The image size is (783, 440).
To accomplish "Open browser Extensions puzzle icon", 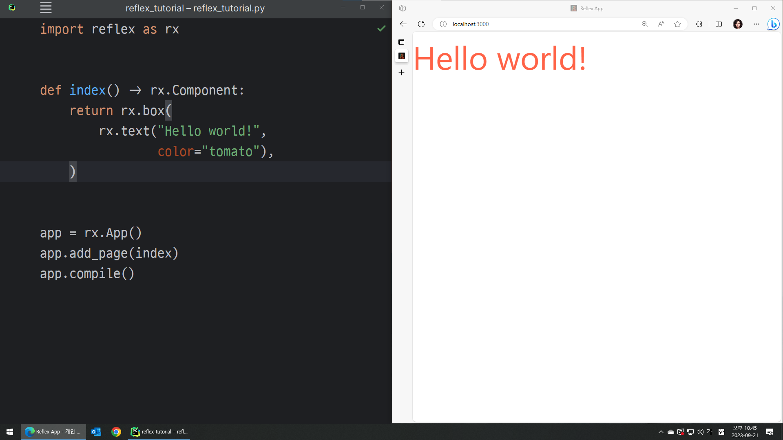I will [699, 24].
